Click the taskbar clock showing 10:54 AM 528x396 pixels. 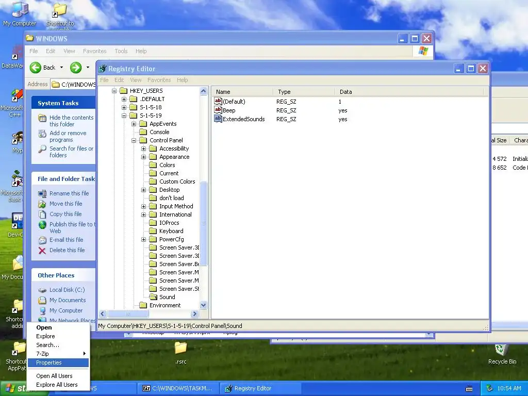click(509, 389)
